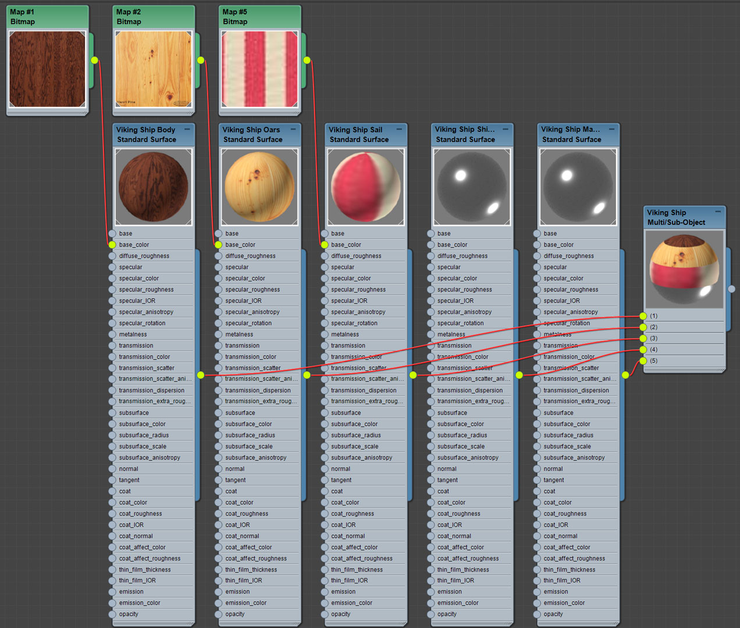
Task: Click opacity input socket on Viking Ship Sail
Action: pos(325,614)
